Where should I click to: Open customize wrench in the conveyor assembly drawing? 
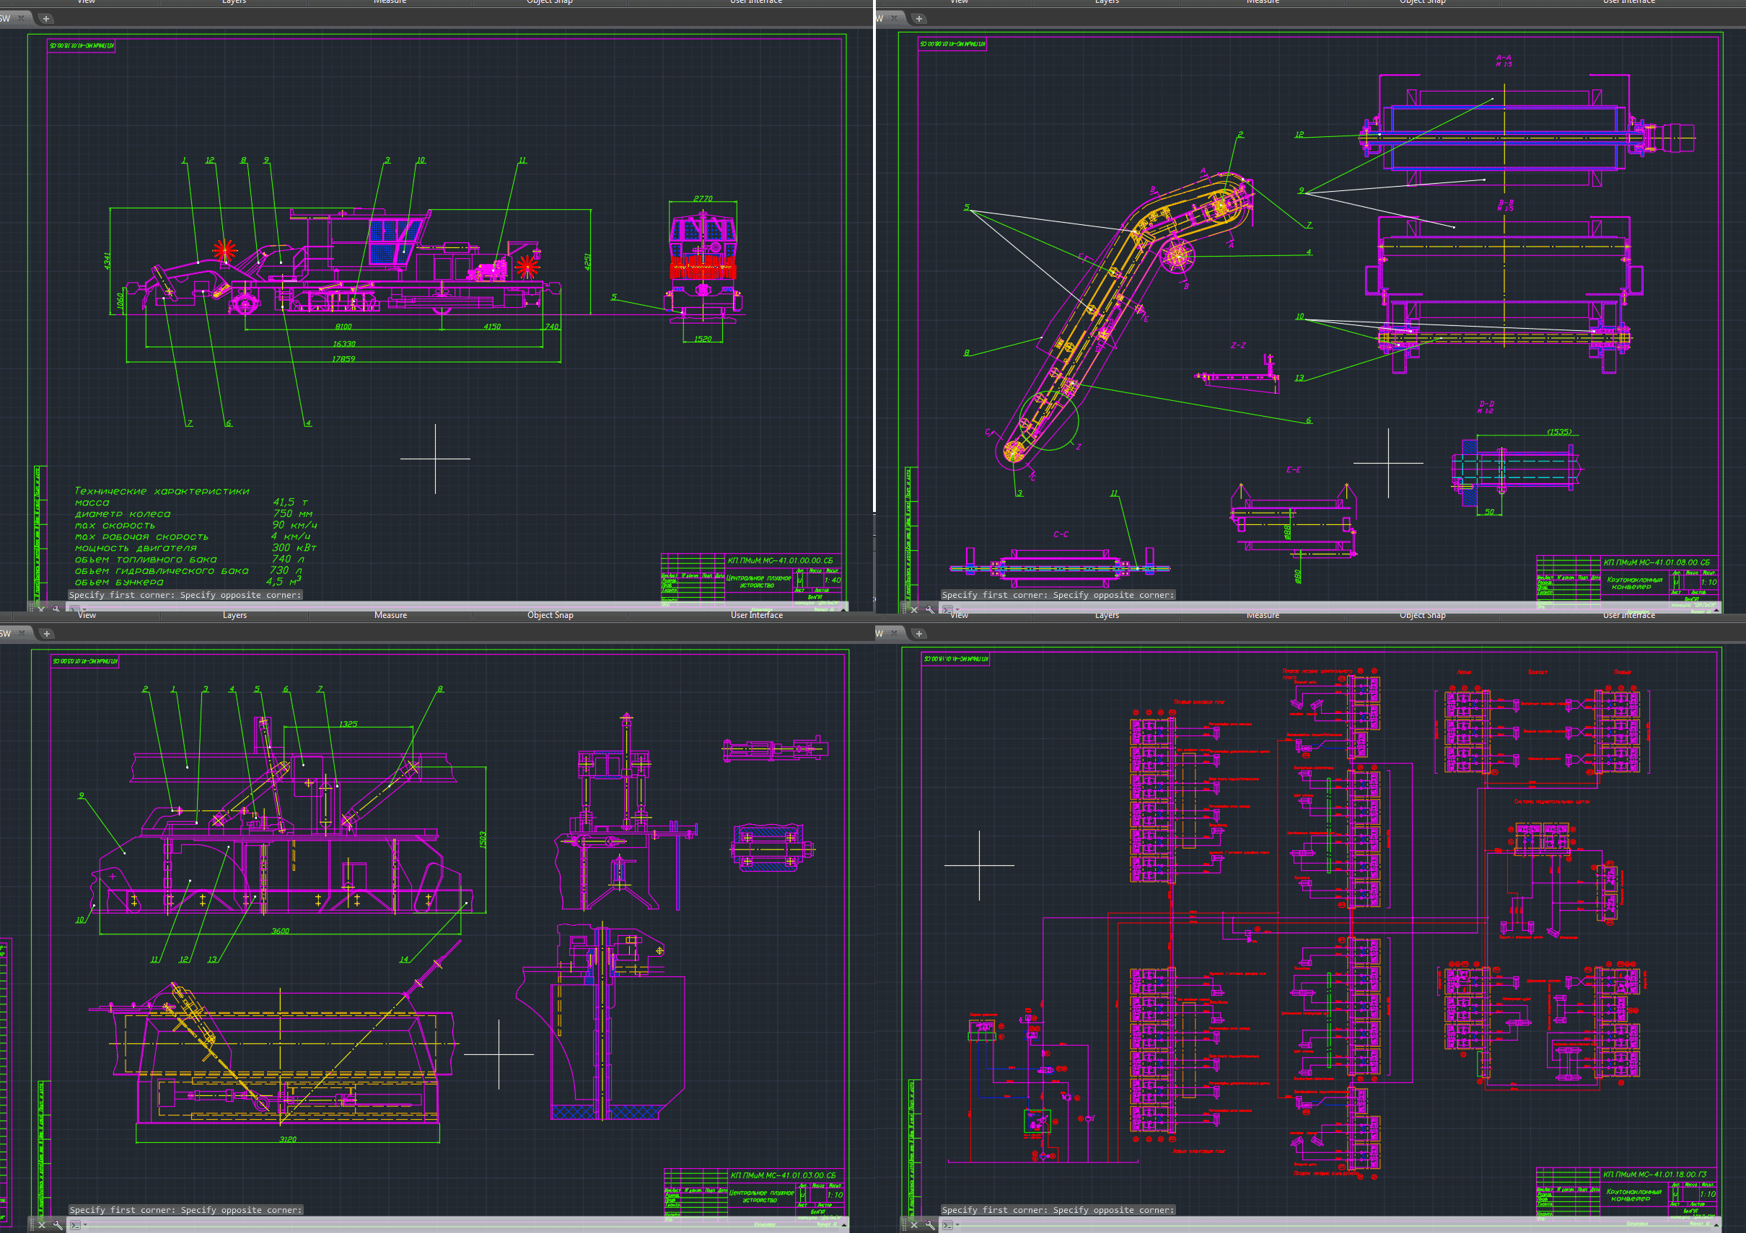tap(930, 610)
